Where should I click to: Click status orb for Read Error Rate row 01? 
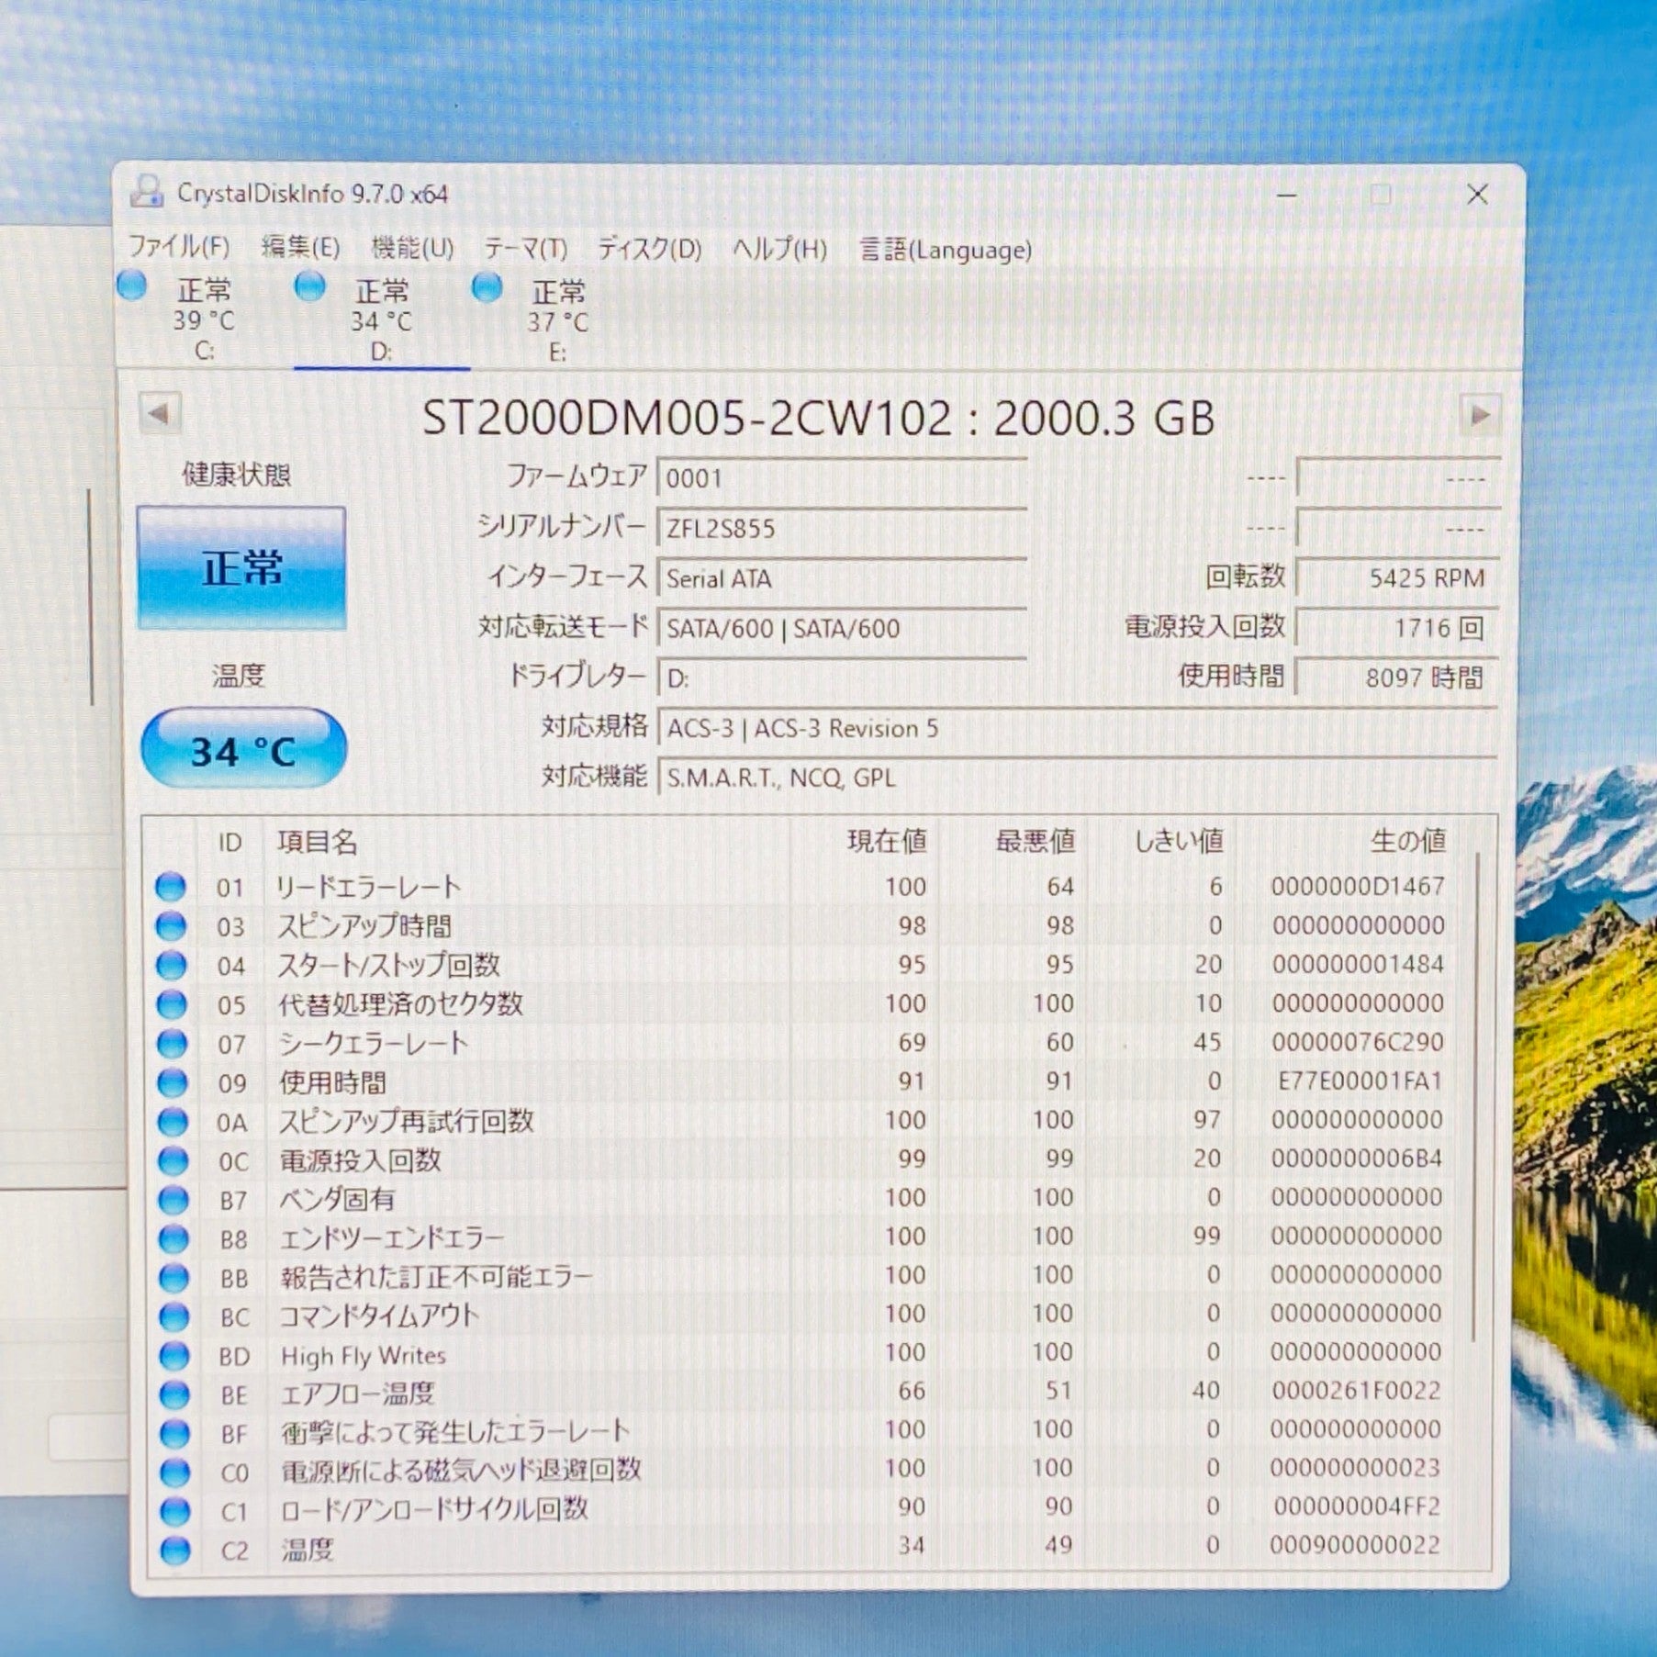(171, 887)
